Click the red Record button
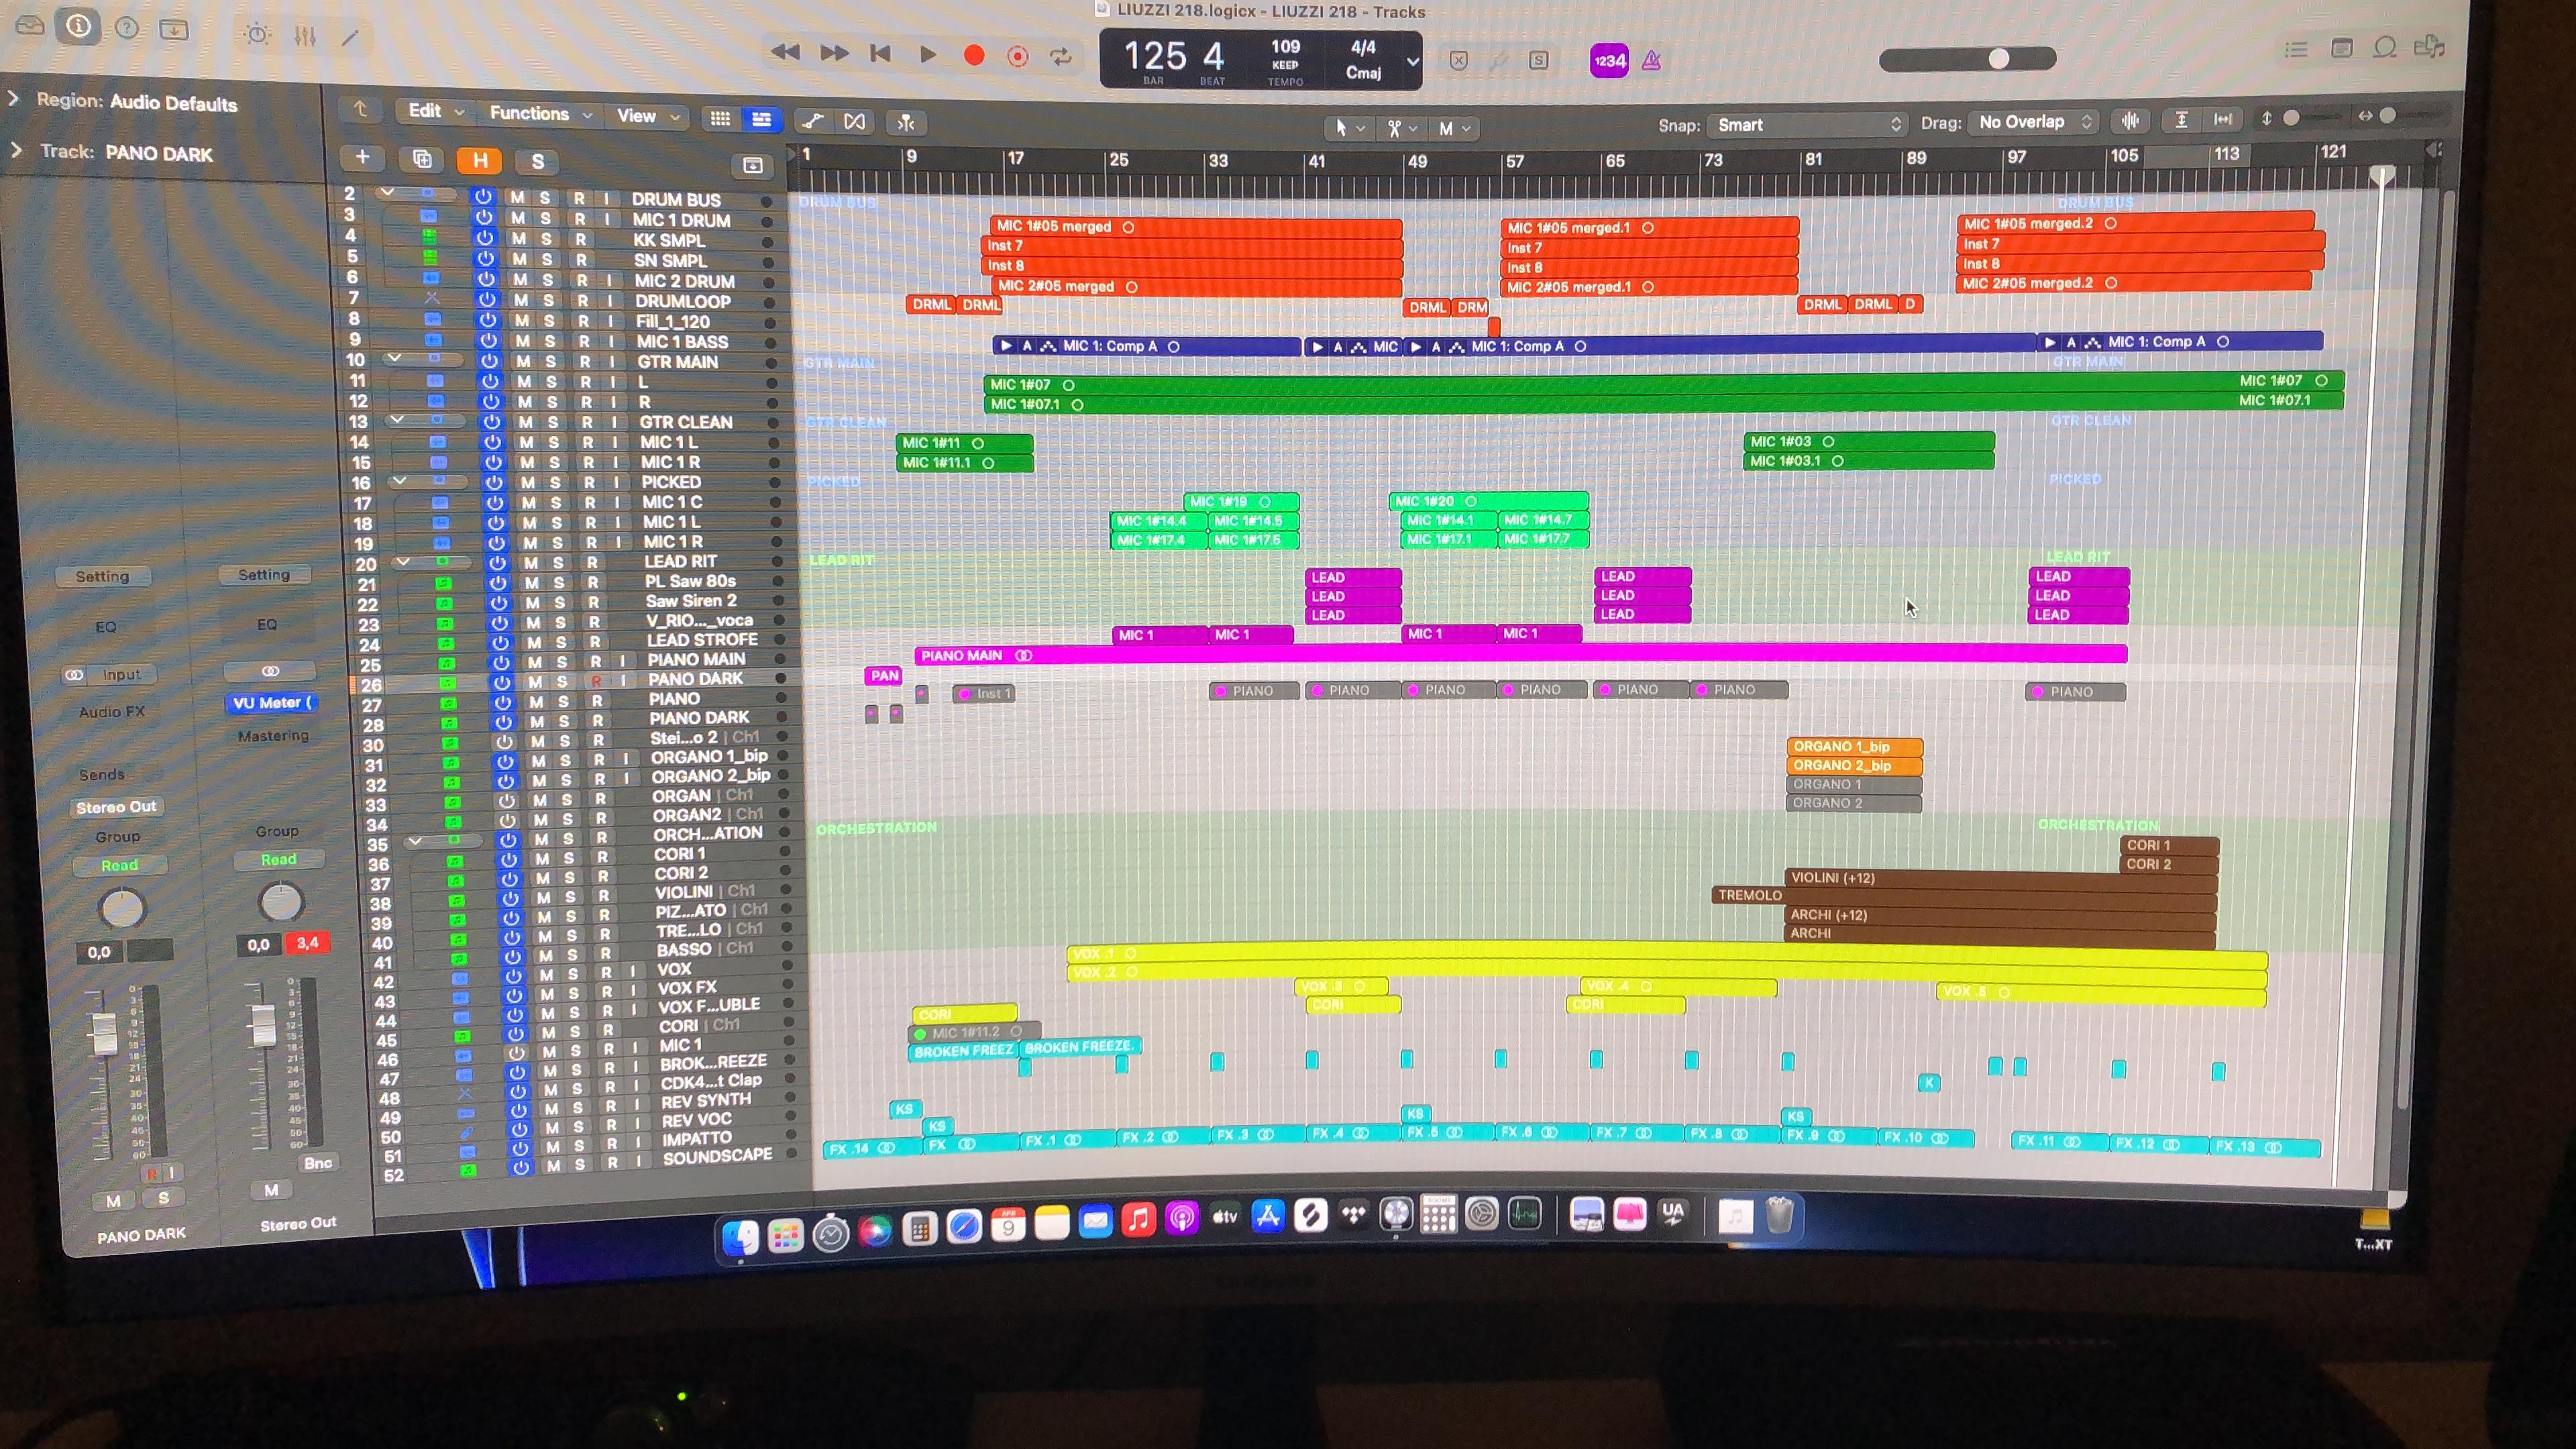The width and height of the screenshot is (2576, 1449). [974, 55]
